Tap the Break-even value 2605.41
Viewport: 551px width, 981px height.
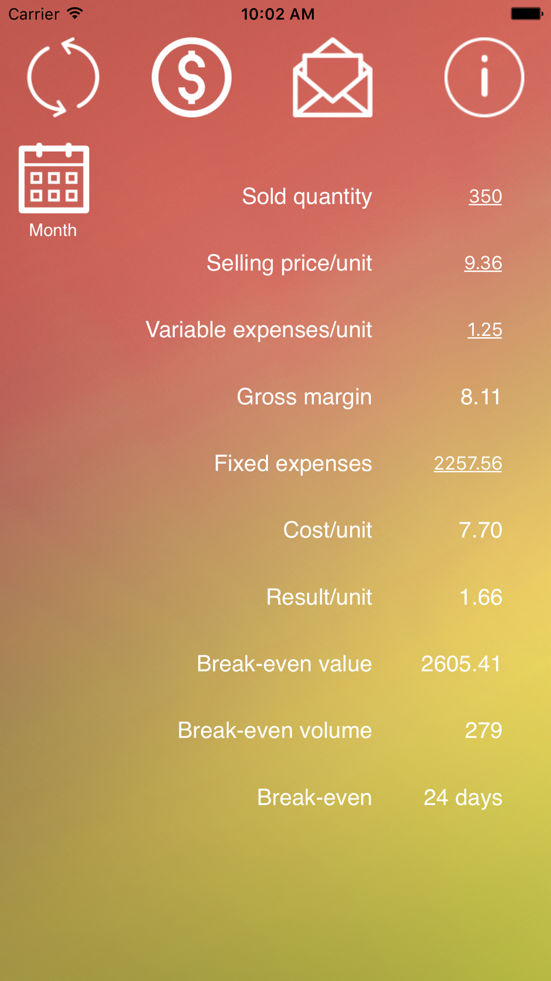(461, 664)
